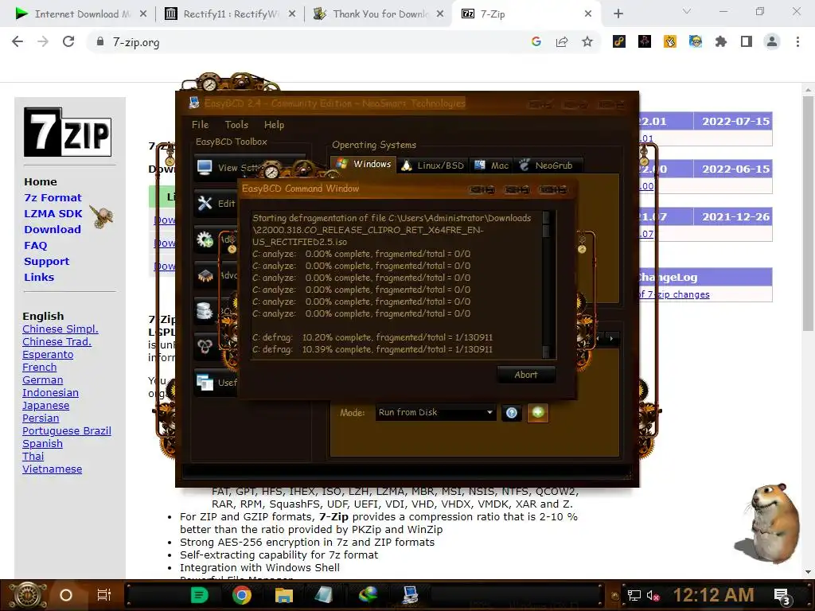The height and width of the screenshot is (611, 815).
Task: Select the Mac tab
Action: tap(491, 165)
